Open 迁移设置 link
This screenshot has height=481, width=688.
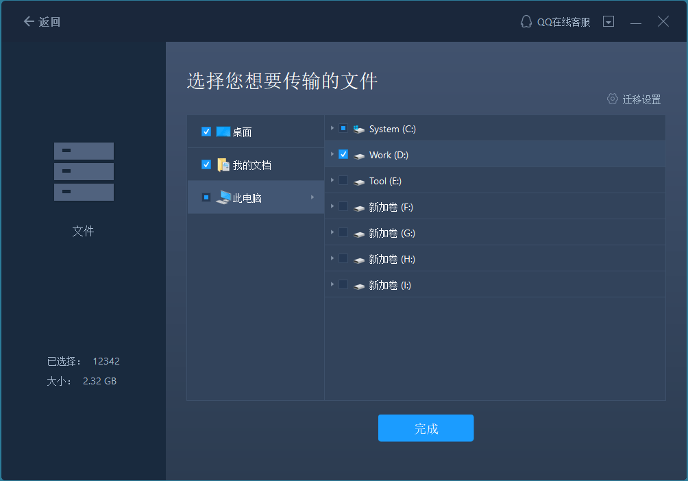(641, 99)
